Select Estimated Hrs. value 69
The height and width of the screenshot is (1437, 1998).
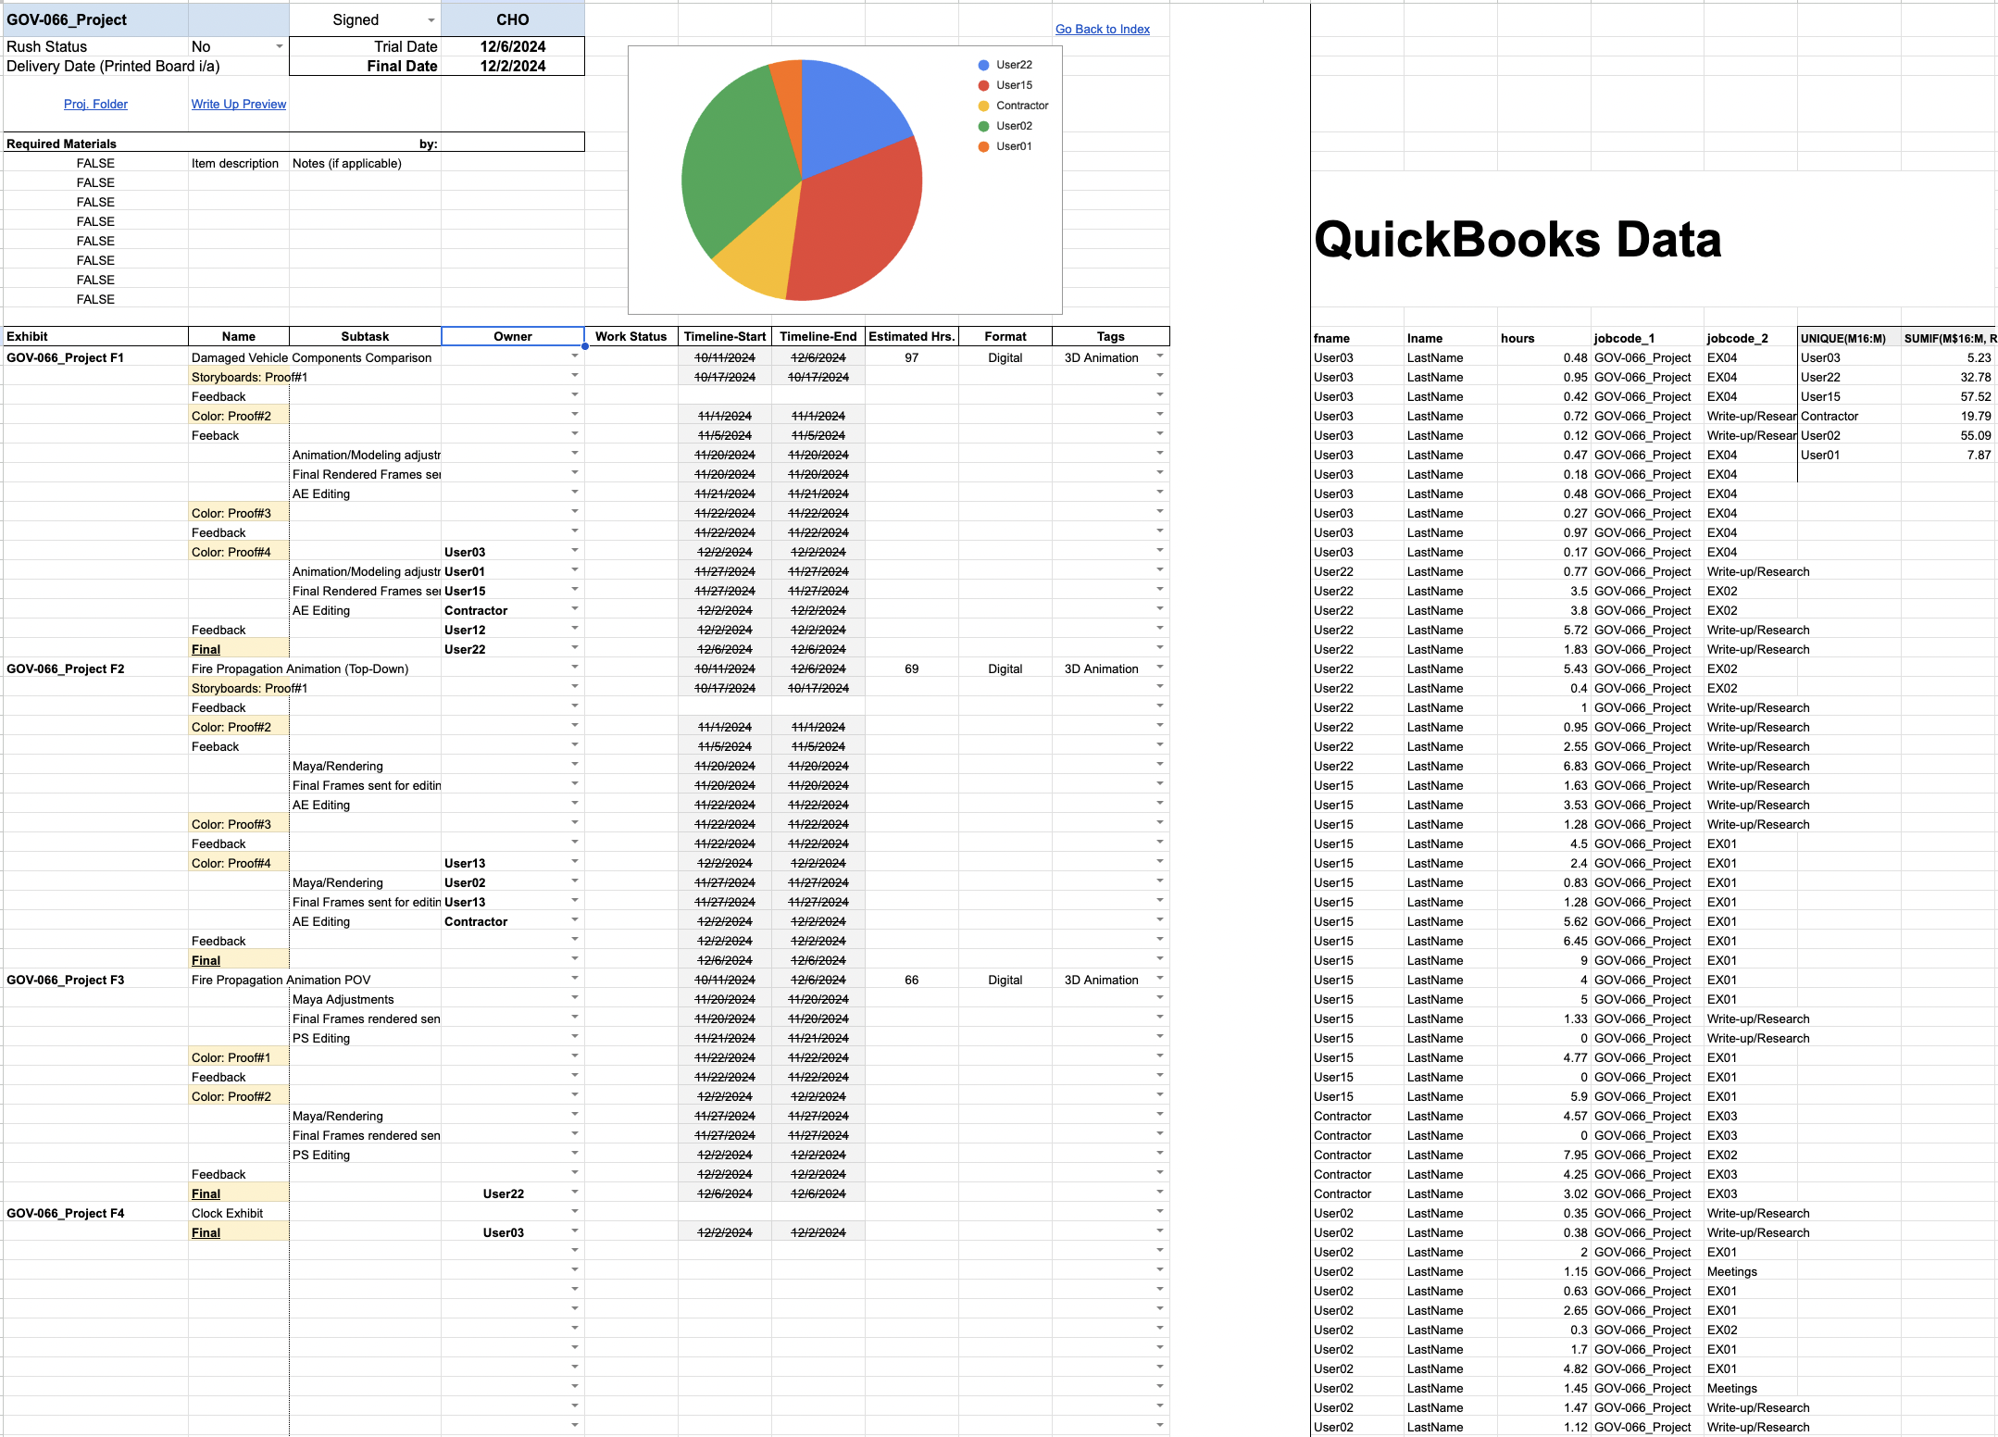(912, 669)
